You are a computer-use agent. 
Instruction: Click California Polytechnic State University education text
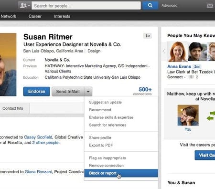pyautogui.click(x=92, y=77)
